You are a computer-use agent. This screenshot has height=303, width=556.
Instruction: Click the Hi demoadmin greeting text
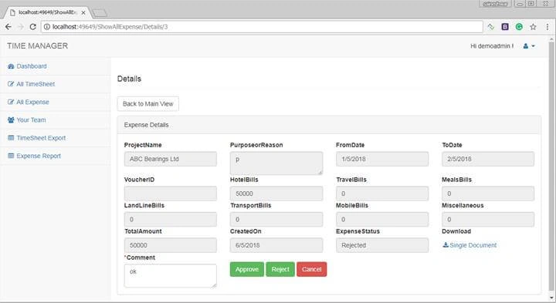tap(492, 46)
